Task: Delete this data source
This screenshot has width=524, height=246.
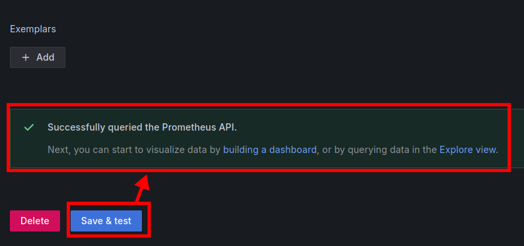Action: pos(35,221)
